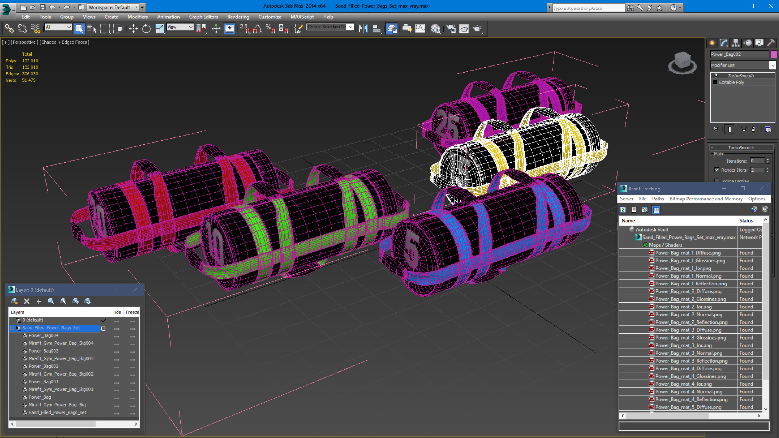This screenshot has width=779, height=438.
Task: Click Iterations spinner arrows in TurboSmooth
Action: point(768,161)
